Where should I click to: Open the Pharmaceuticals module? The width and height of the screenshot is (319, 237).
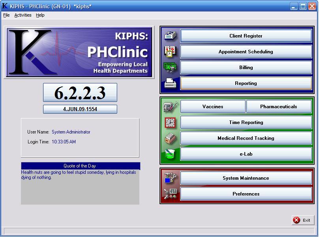coord(279,107)
